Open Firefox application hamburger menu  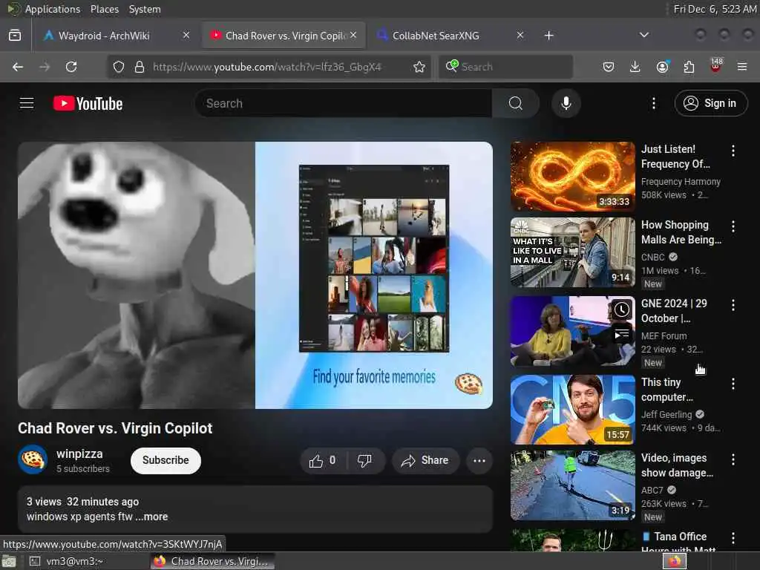741,67
